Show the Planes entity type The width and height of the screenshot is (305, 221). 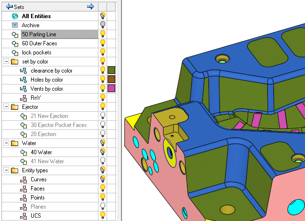(x=102, y=207)
